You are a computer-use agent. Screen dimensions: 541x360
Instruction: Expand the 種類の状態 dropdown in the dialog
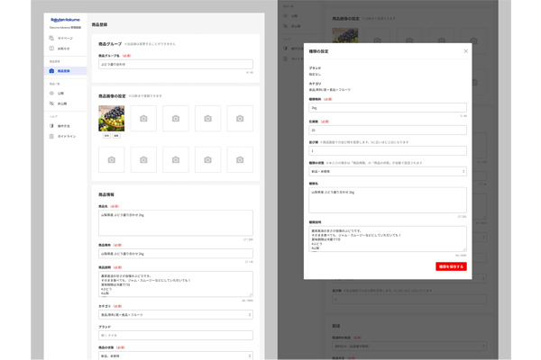click(388, 171)
